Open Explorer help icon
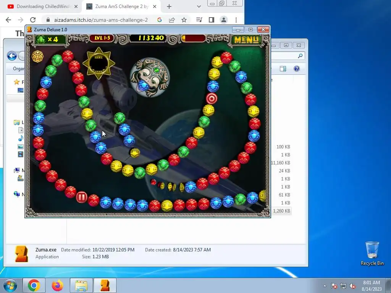The height and width of the screenshot is (293, 391). coord(296,69)
